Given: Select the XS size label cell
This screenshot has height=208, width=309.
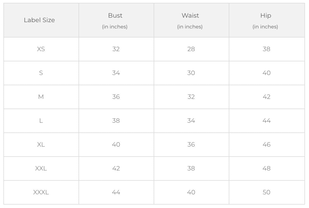Looking at the screenshot, I should point(41,49).
